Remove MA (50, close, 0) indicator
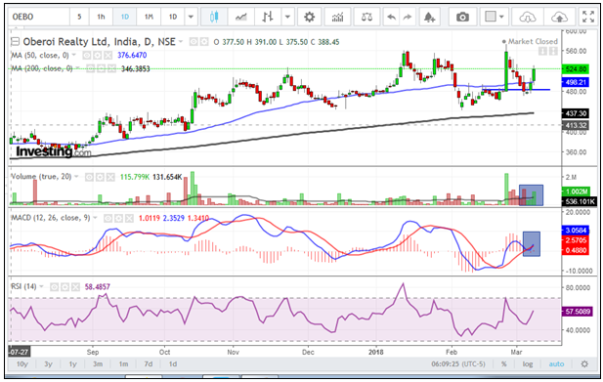The height and width of the screenshot is (382, 603). (x=108, y=56)
